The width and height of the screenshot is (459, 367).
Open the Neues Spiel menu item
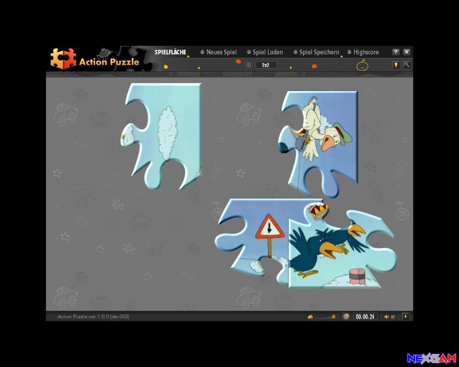pyautogui.click(x=218, y=52)
